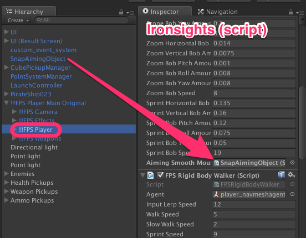Click the Walk Speed value field

(x=253, y=214)
